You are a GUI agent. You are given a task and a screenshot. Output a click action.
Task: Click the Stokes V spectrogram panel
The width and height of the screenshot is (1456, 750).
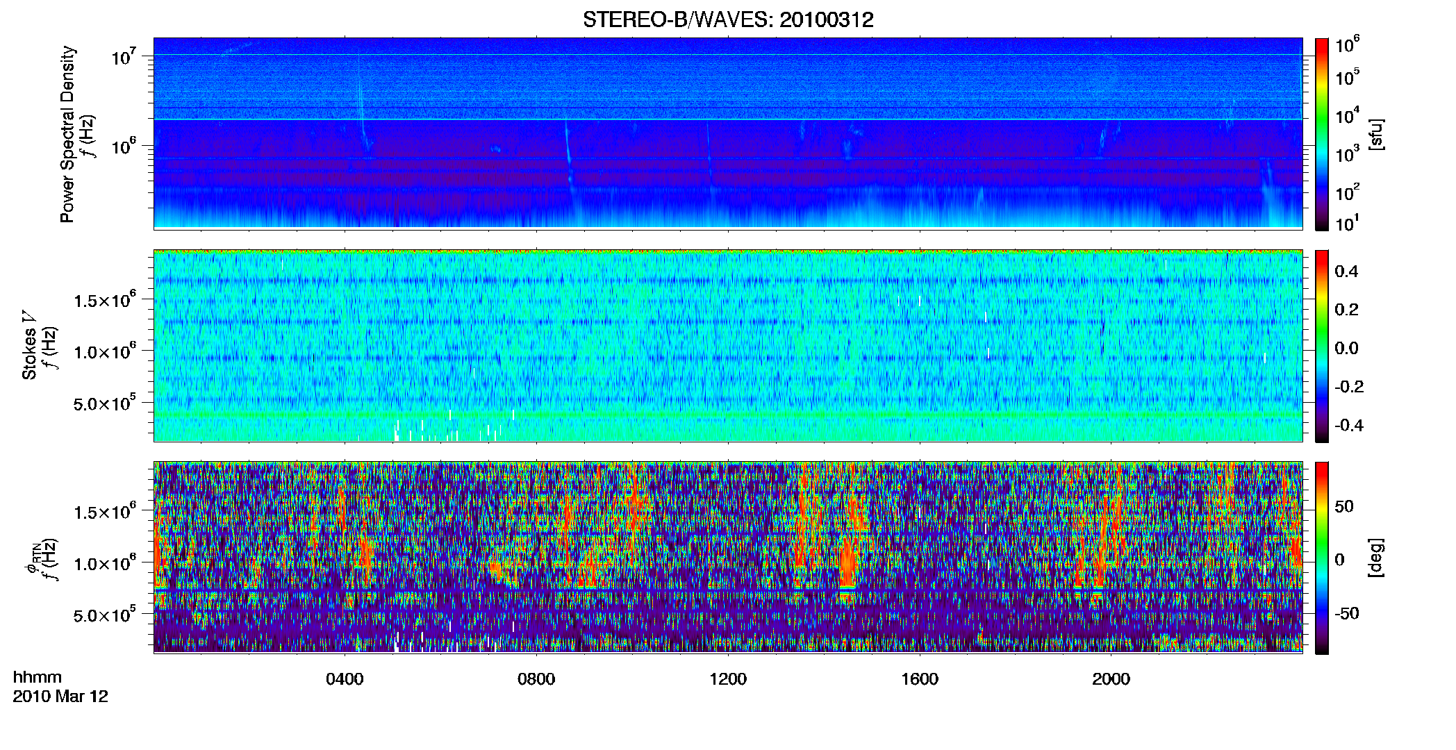(x=728, y=345)
